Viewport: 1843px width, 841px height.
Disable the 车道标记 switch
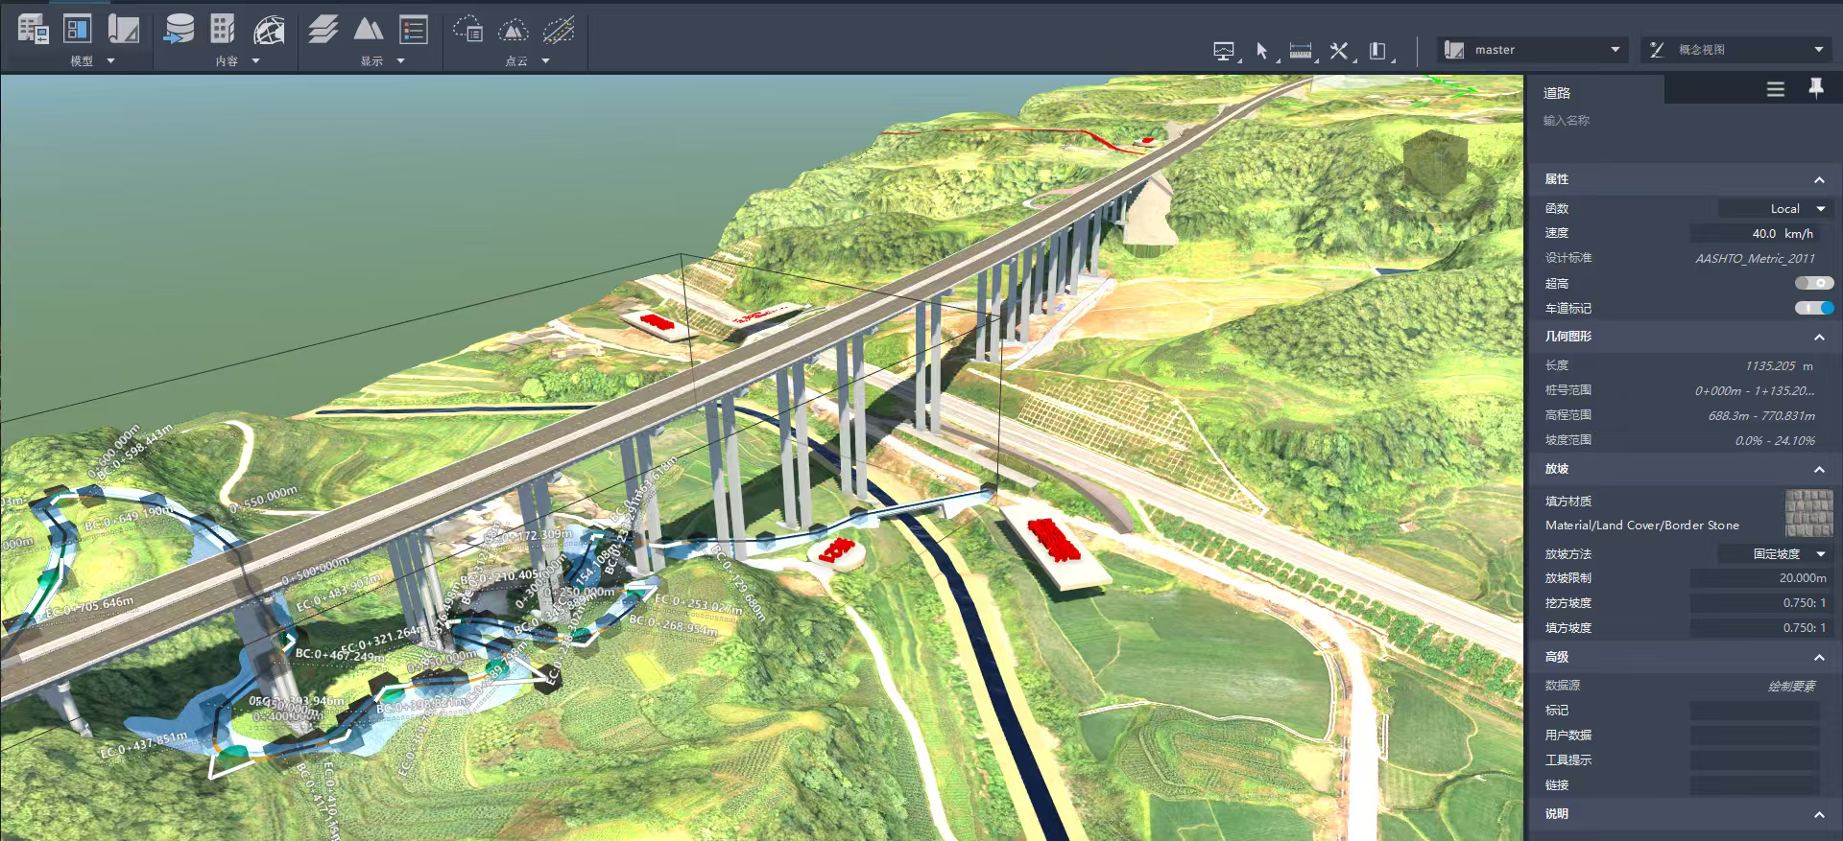(1813, 308)
